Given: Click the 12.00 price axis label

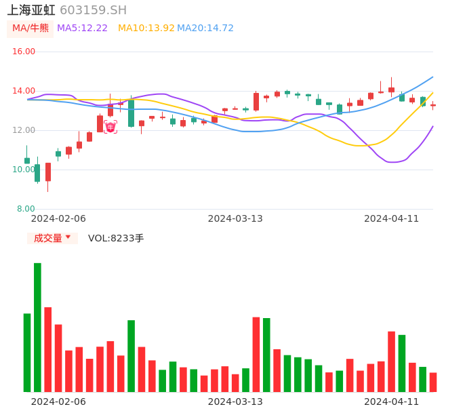Looking at the screenshot, I should coord(24,130).
